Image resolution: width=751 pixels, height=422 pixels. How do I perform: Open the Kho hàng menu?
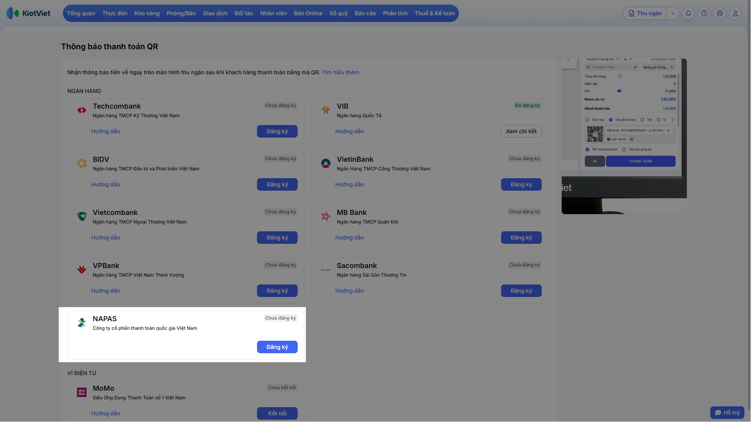pos(147,13)
